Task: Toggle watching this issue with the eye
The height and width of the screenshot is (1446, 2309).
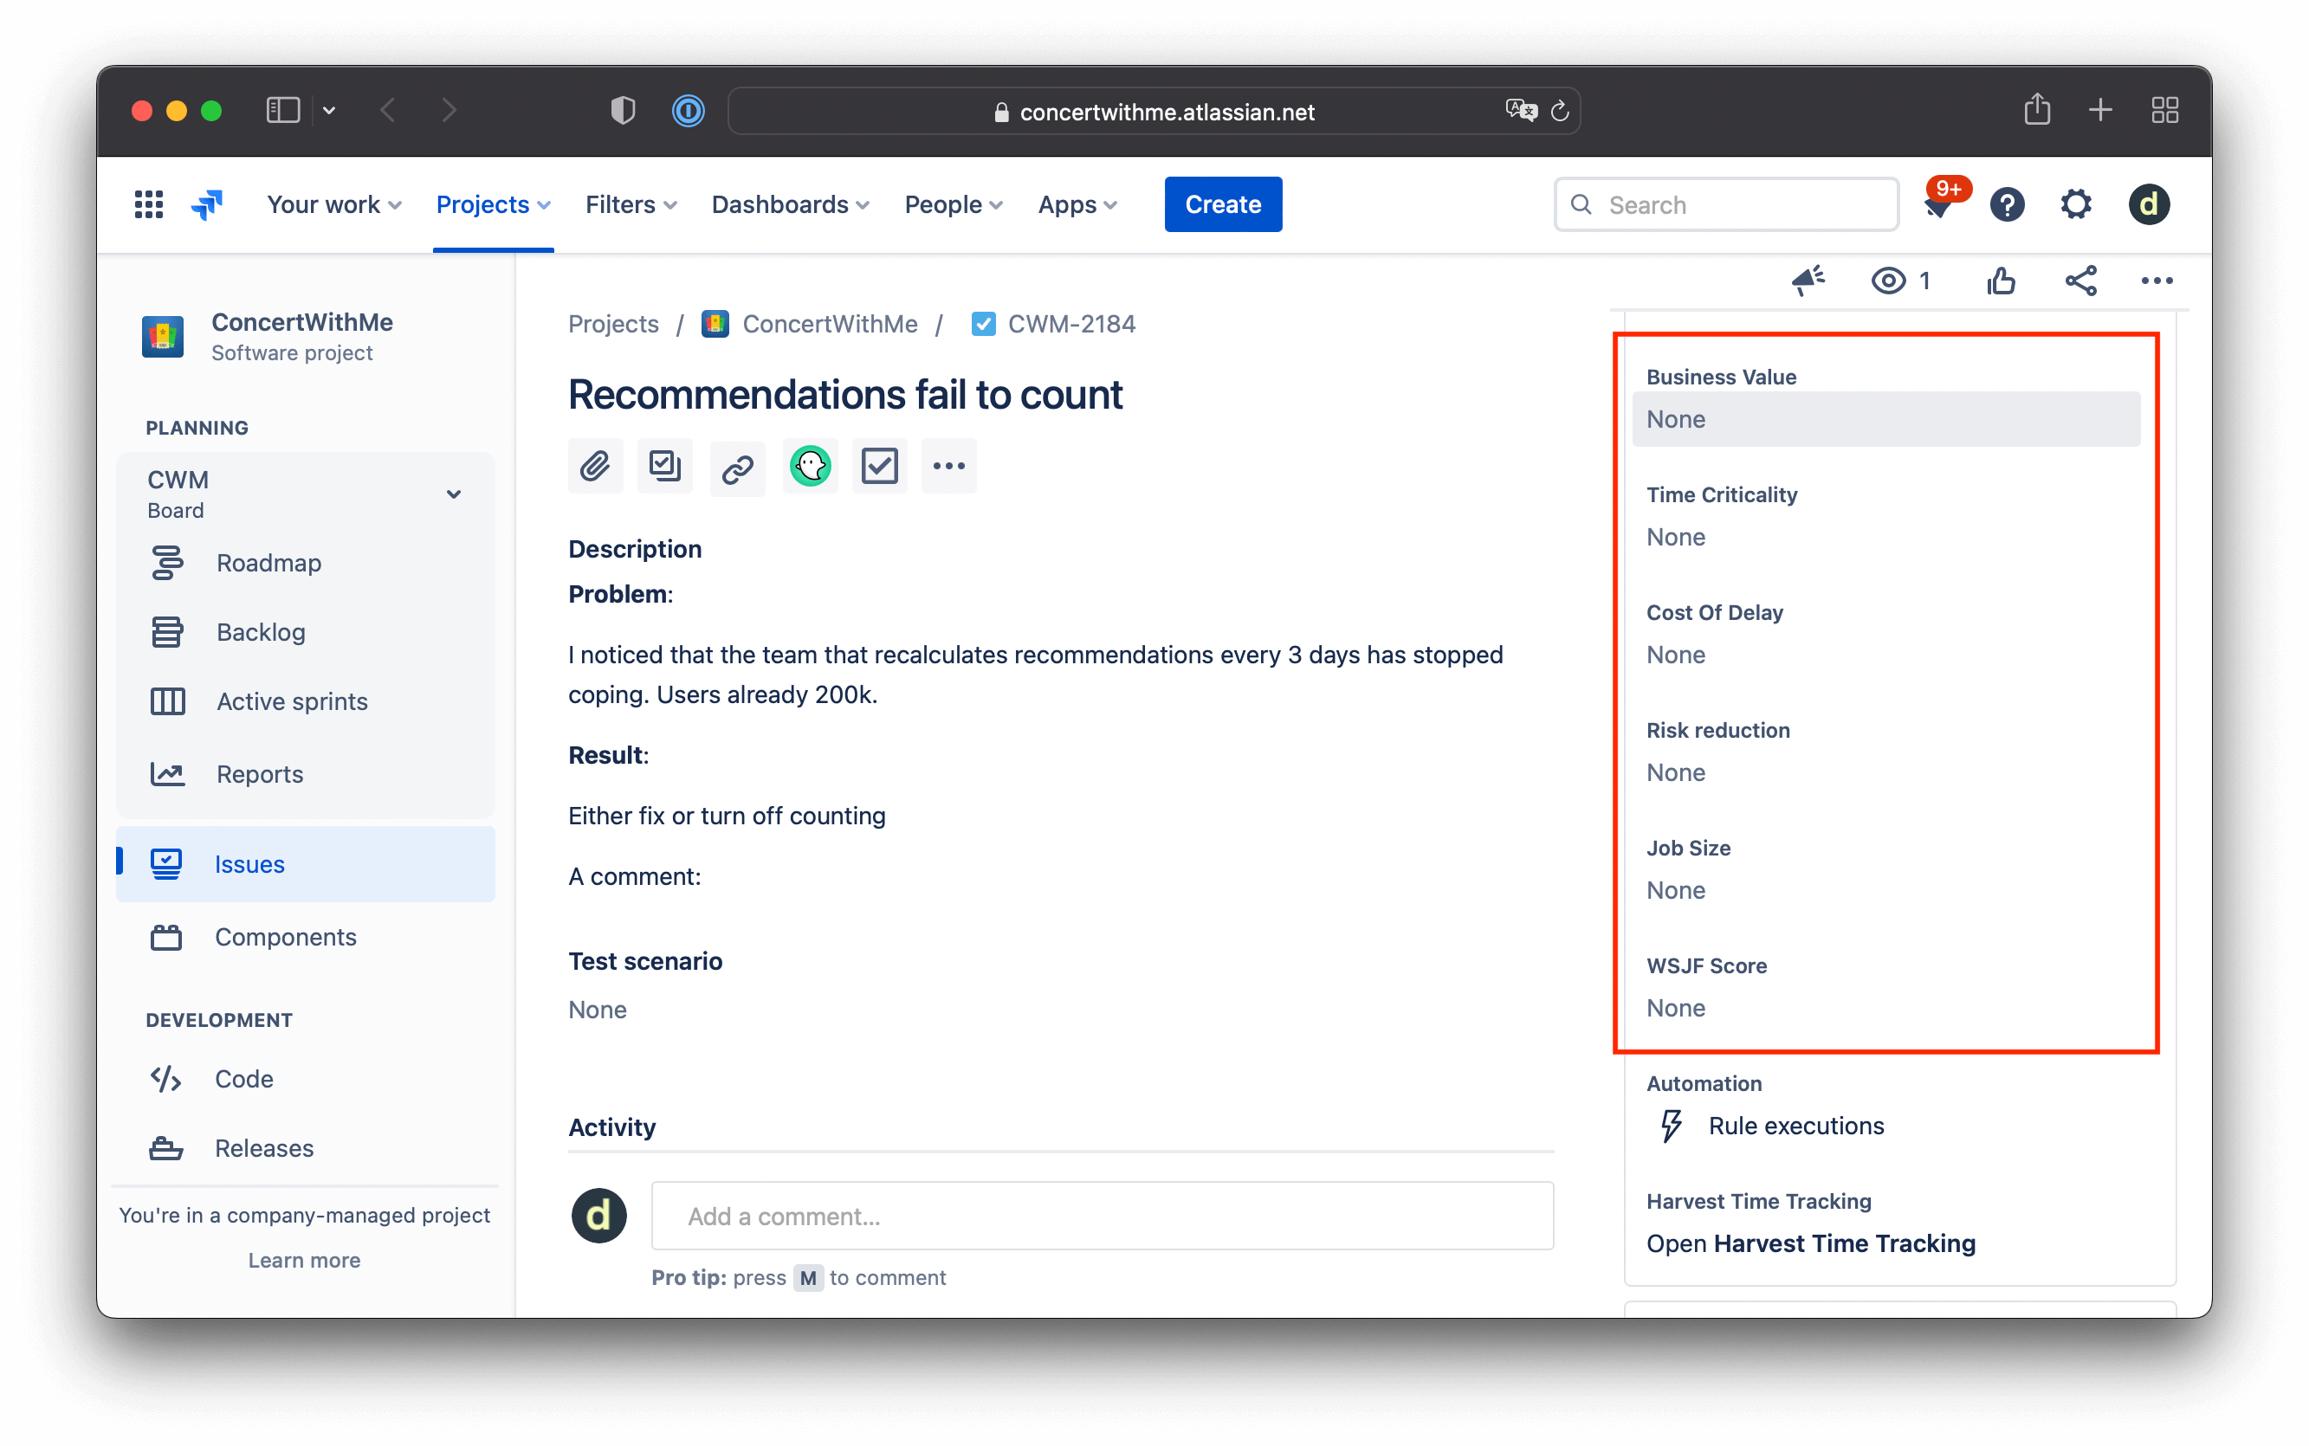Action: coord(1886,281)
